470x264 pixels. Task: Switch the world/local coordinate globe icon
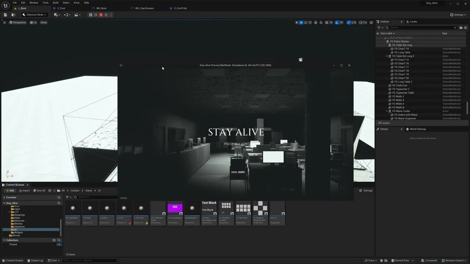315,22
